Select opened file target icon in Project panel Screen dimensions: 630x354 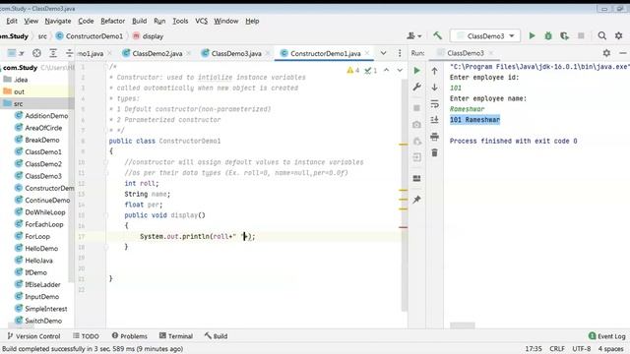click(x=36, y=53)
